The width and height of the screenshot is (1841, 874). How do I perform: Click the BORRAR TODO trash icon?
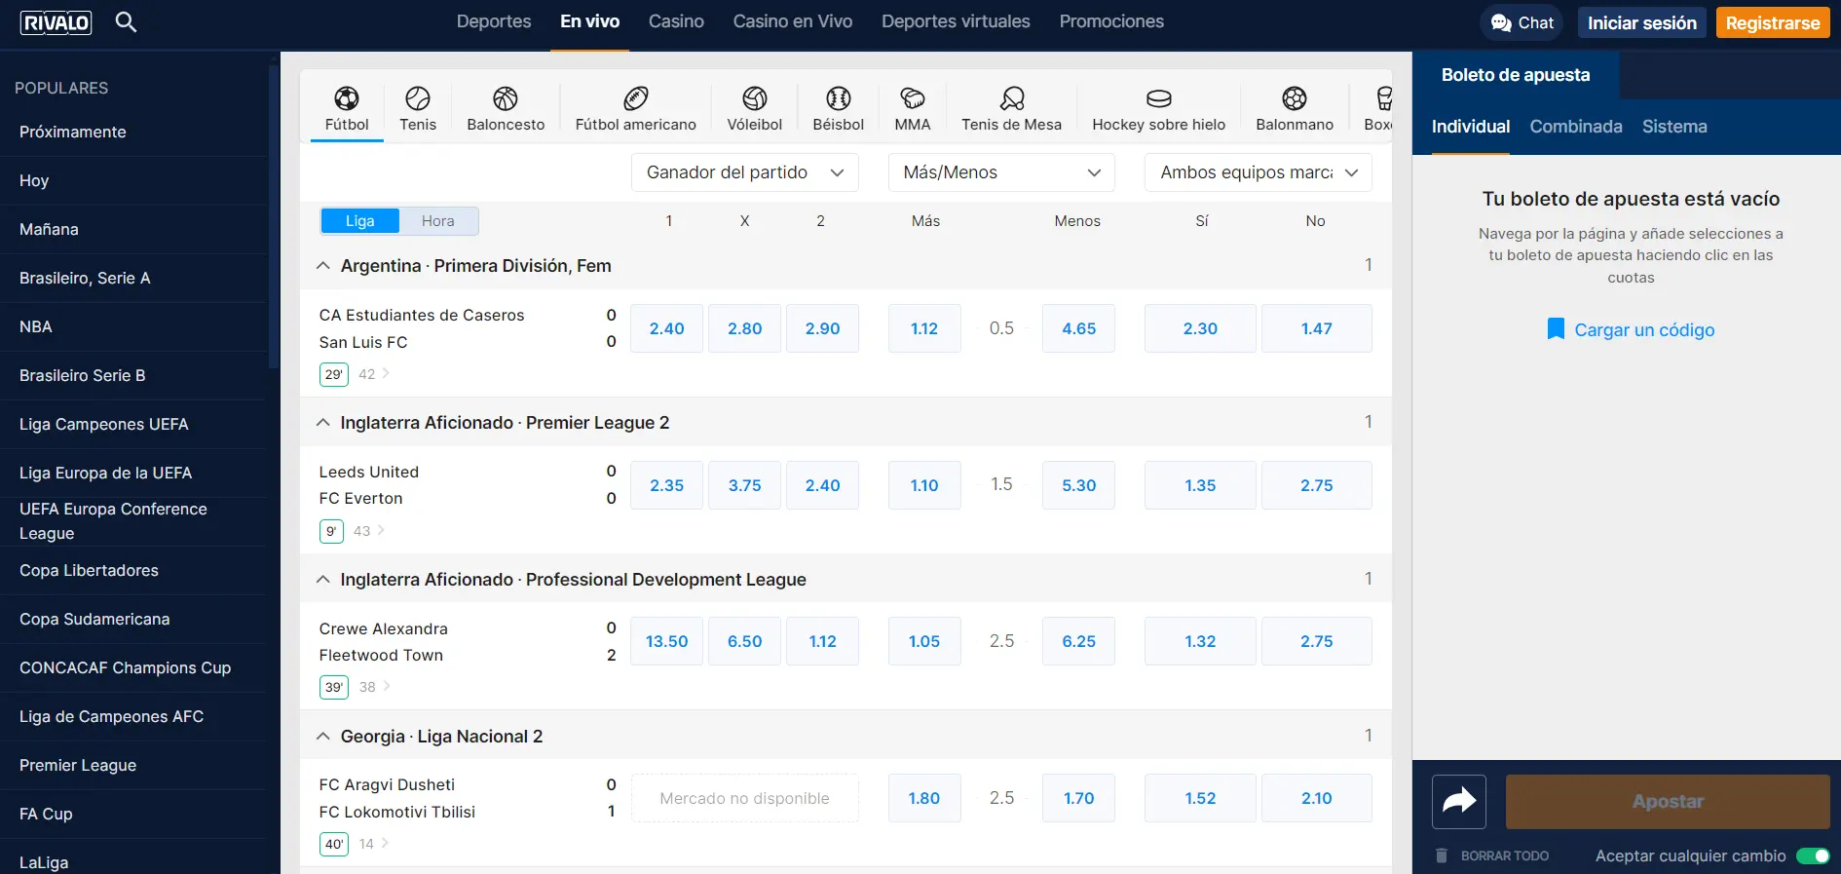[1442, 855]
